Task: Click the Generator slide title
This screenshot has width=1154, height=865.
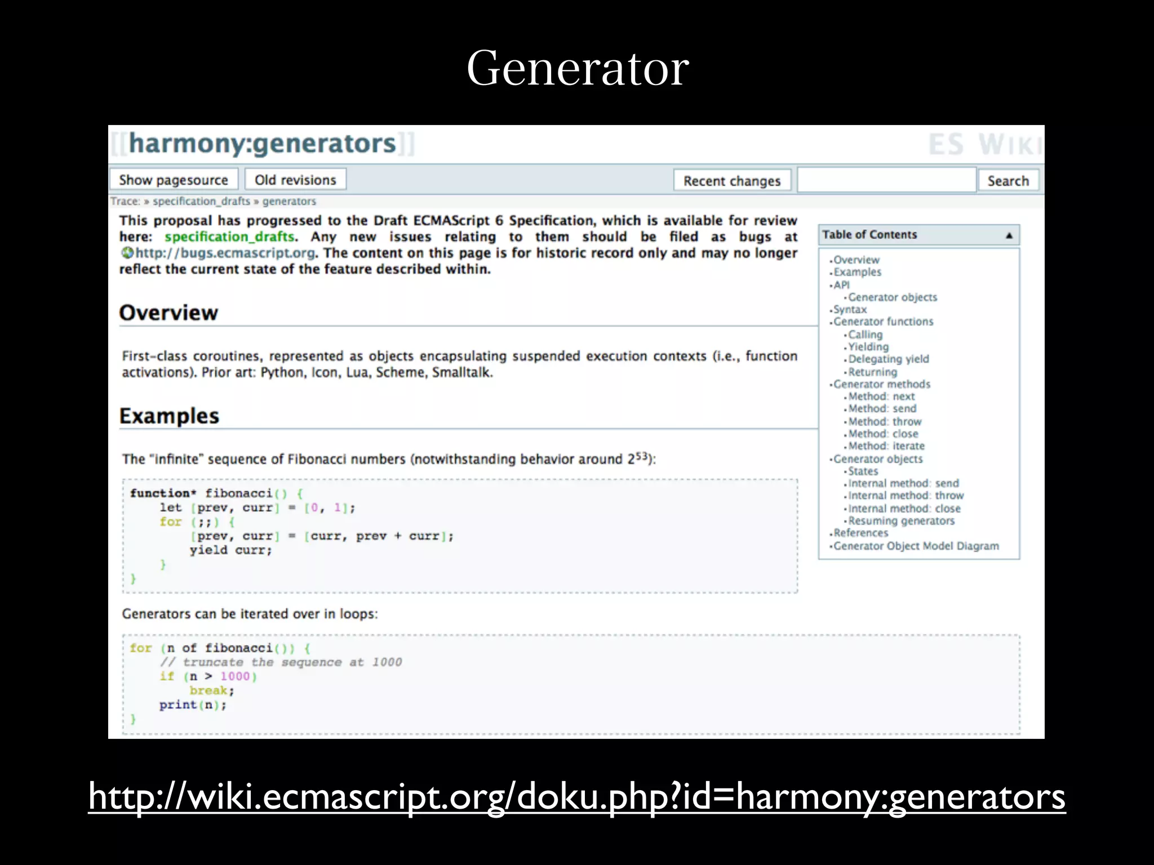Action: pos(578,68)
